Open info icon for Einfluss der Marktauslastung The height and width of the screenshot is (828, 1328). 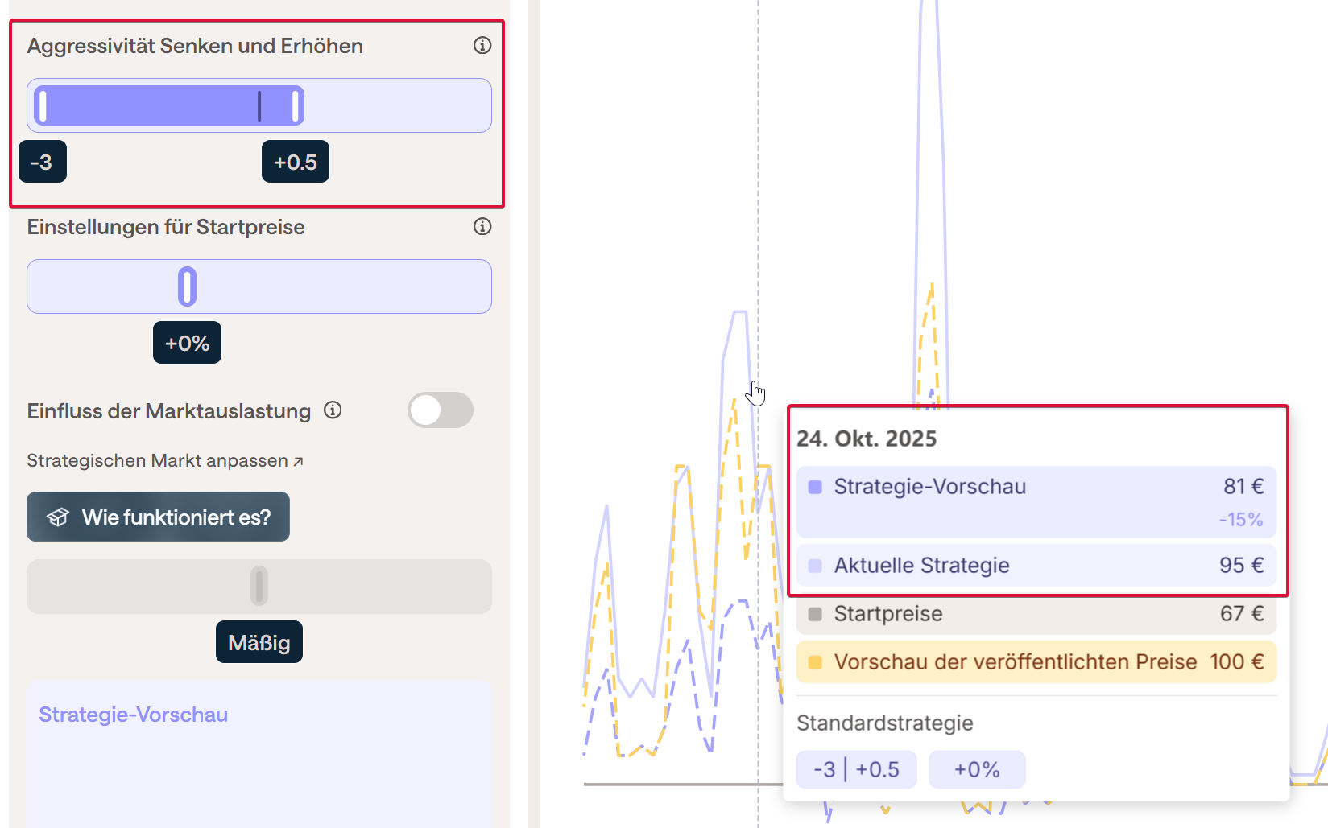click(x=333, y=410)
